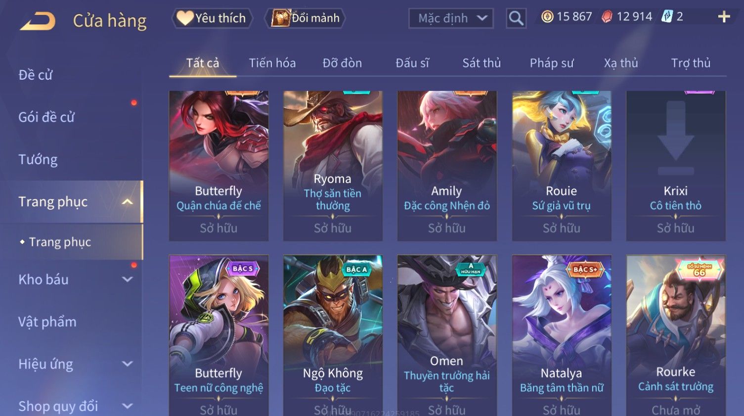Viewport: 744px width, 416px height.
Task: Open Đổi mảnh chest exchange
Action: [305, 18]
